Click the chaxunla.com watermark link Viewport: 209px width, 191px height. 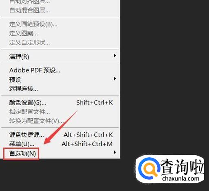(180, 178)
